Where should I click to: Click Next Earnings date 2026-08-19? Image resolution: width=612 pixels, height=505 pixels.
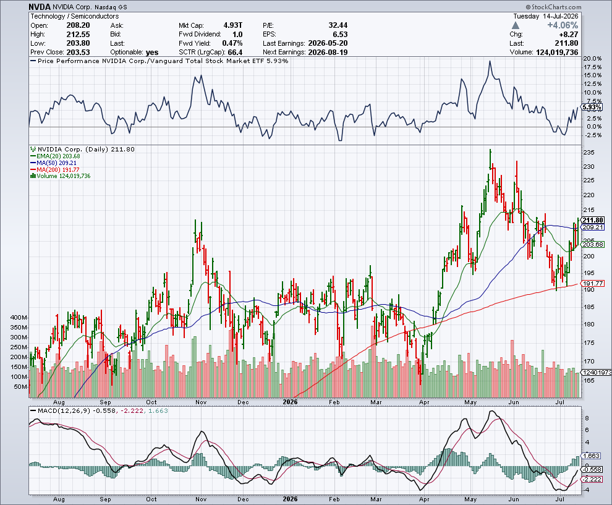(x=328, y=53)
